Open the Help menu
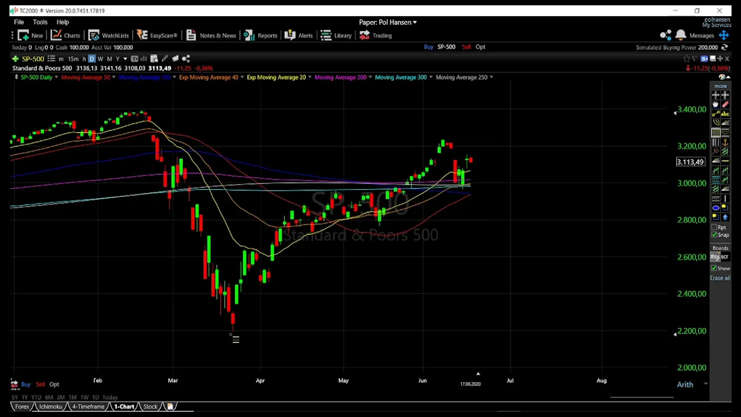Screen dimensions: 741x417 [x=63, y=22]
